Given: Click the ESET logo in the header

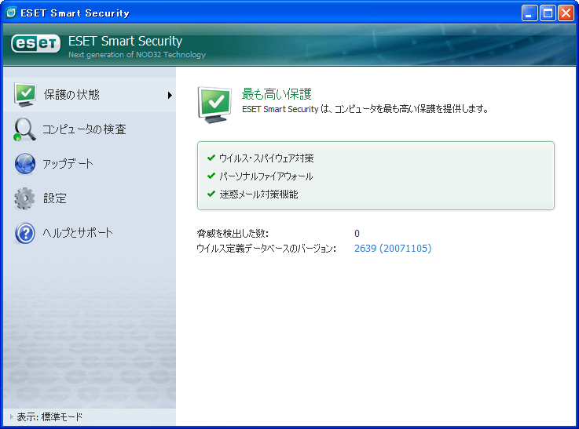Looking at the screenshot, I should pos(35,43).
